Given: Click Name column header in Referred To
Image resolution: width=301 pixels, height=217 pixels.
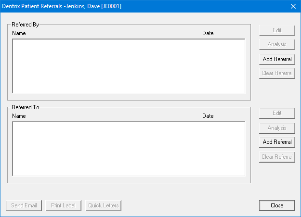Looking at the screenshot, I should point(19,116).
